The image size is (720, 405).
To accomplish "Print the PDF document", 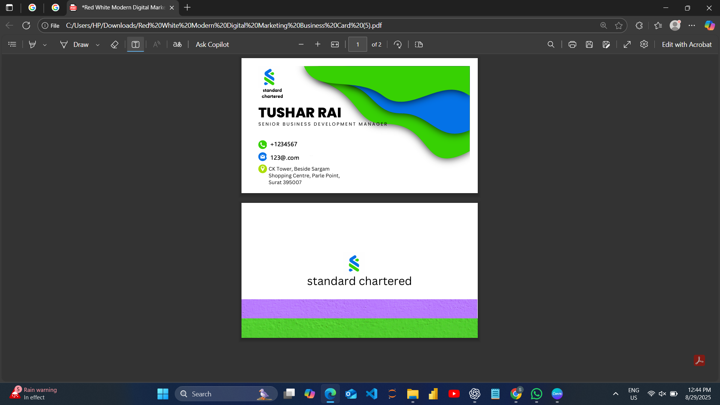I will pos(572,44).
